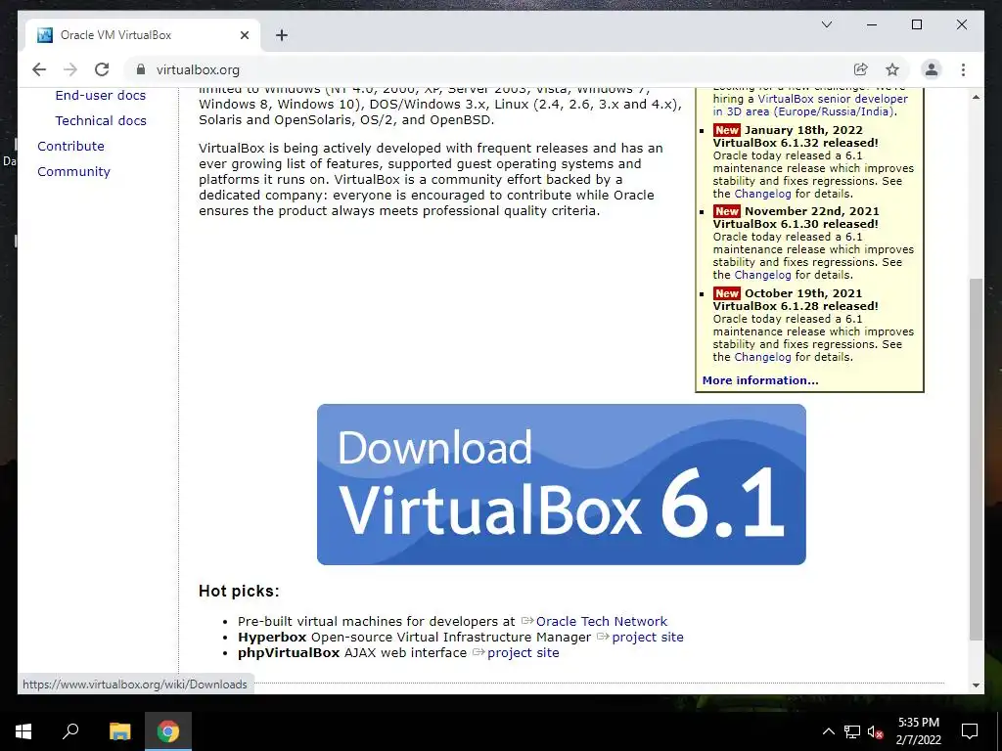
Task: Open the Technical docs link
Action: [101, 120]
